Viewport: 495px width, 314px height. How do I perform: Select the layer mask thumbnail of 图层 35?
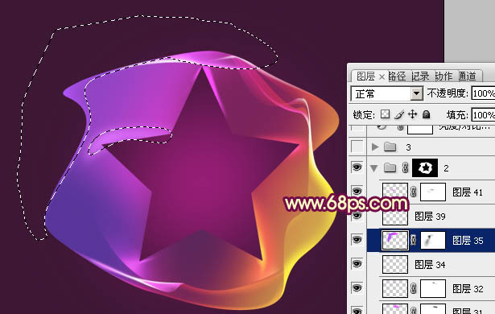(433, 240)
